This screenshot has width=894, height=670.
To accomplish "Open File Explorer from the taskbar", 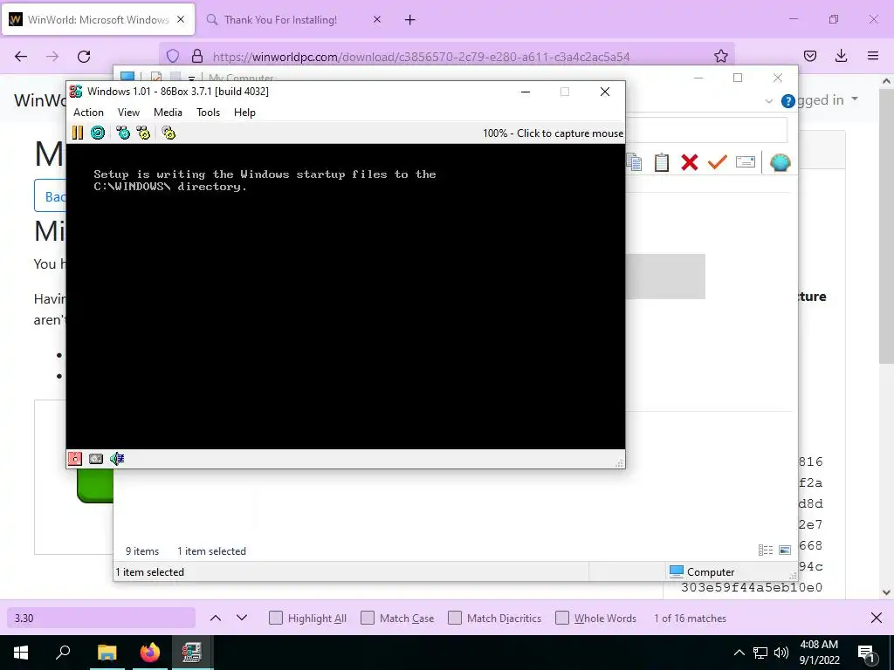I will coord(107,653).
